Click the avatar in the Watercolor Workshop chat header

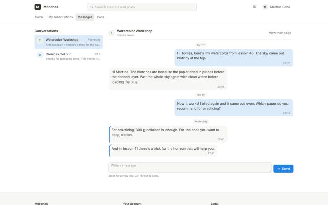click(x=112, y=33)
